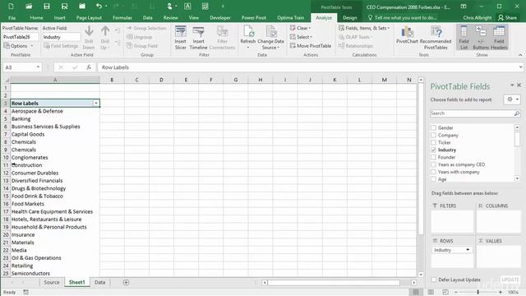Switch to the Design tab
Image resolution: width=526 pixels, height=296 pixels.
(349, 18)
